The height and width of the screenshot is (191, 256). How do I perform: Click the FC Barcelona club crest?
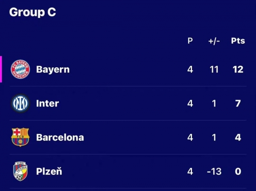[20, 137]
